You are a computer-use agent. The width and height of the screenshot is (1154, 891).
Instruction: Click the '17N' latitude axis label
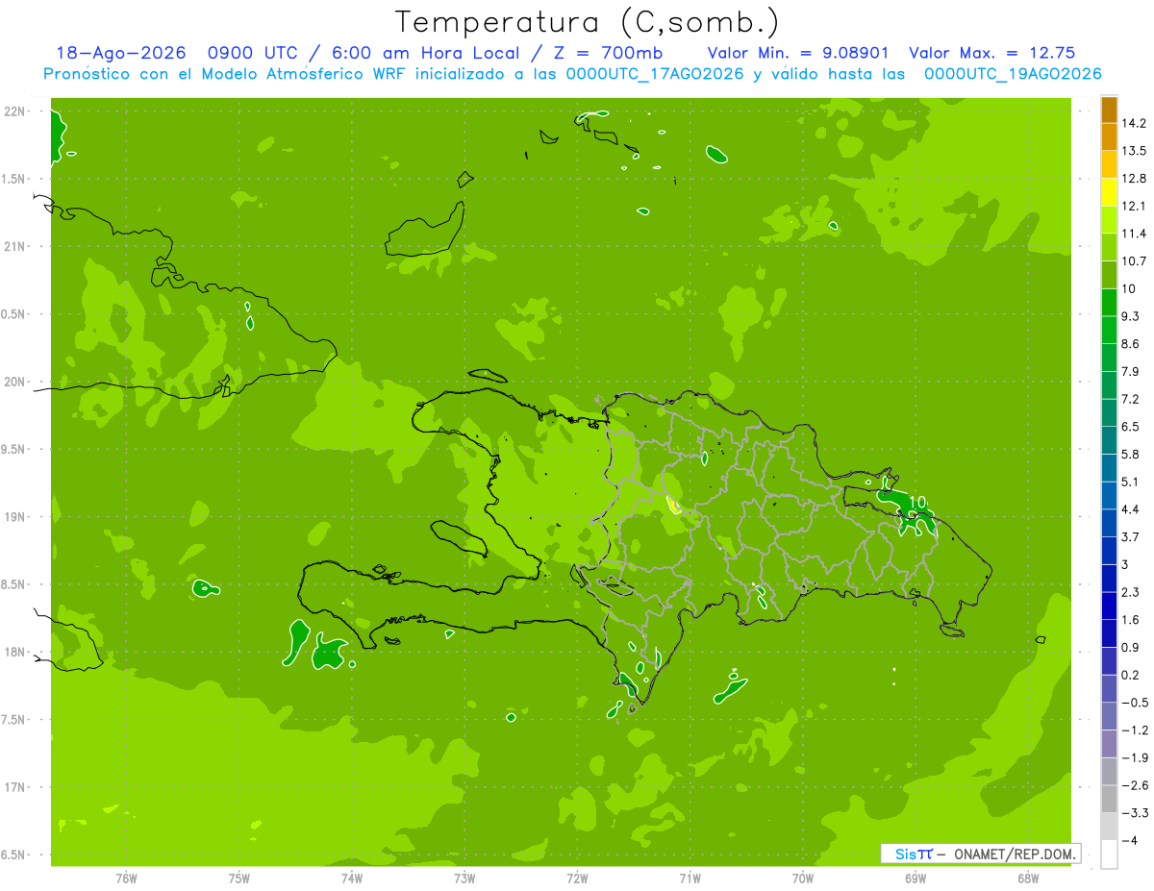tap(16, 788)
